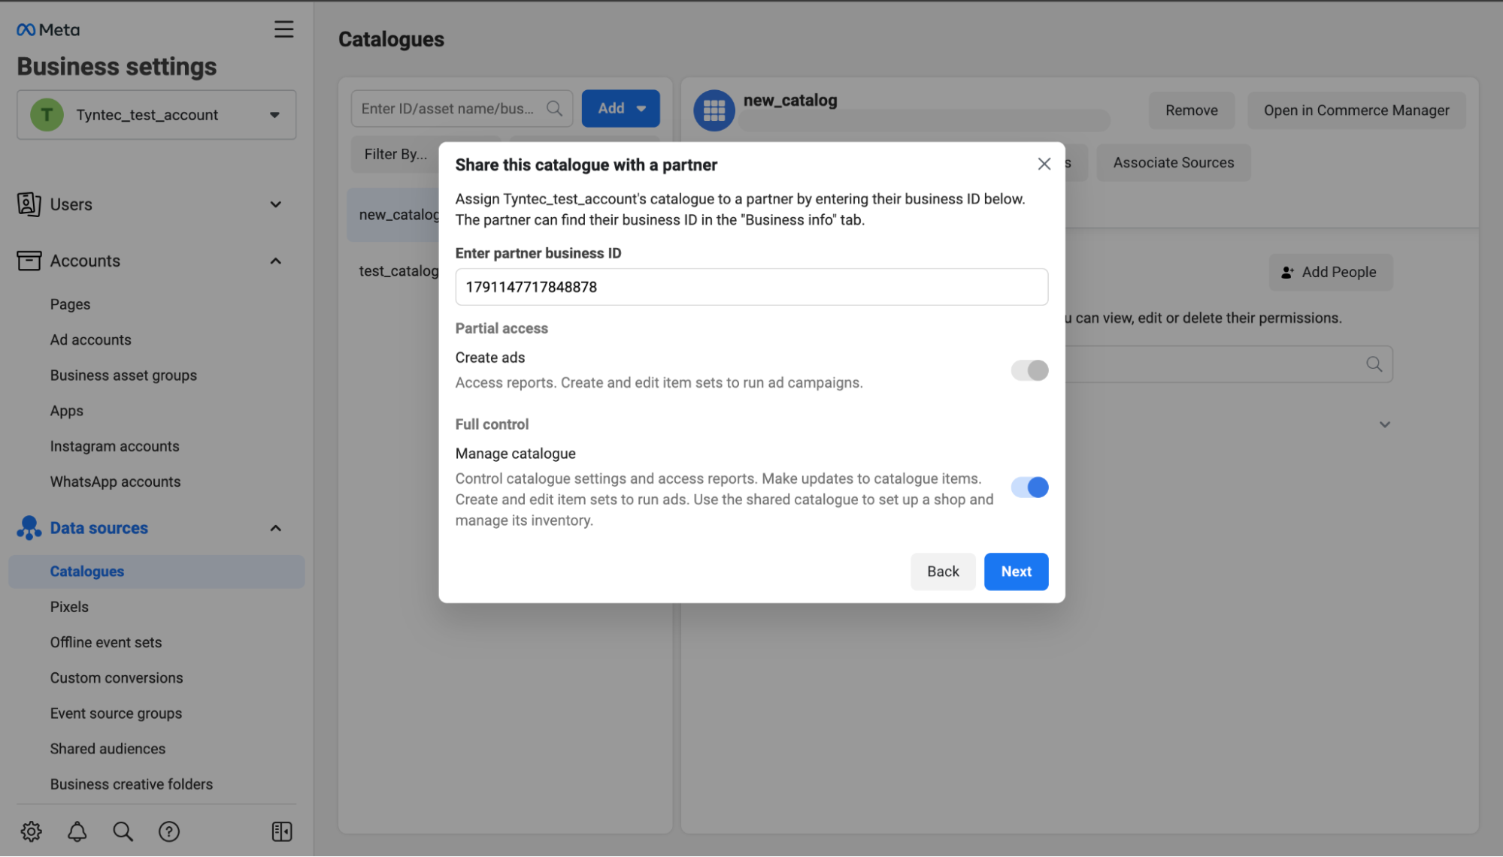Click the partner business ID field
1503x857 pixels.
(751, 287)
